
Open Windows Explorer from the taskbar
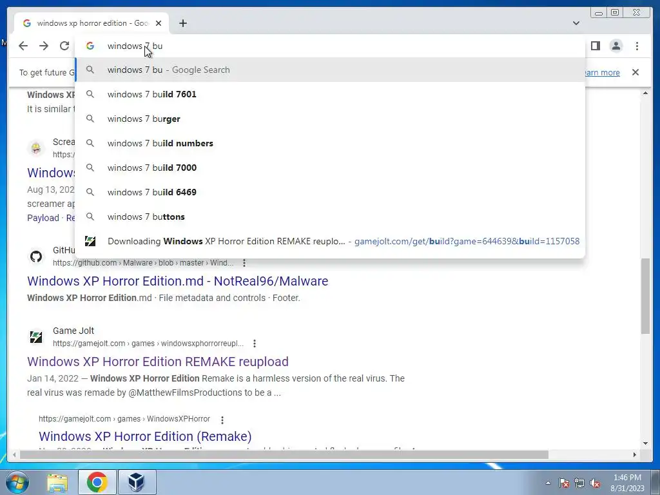point(57,482)
